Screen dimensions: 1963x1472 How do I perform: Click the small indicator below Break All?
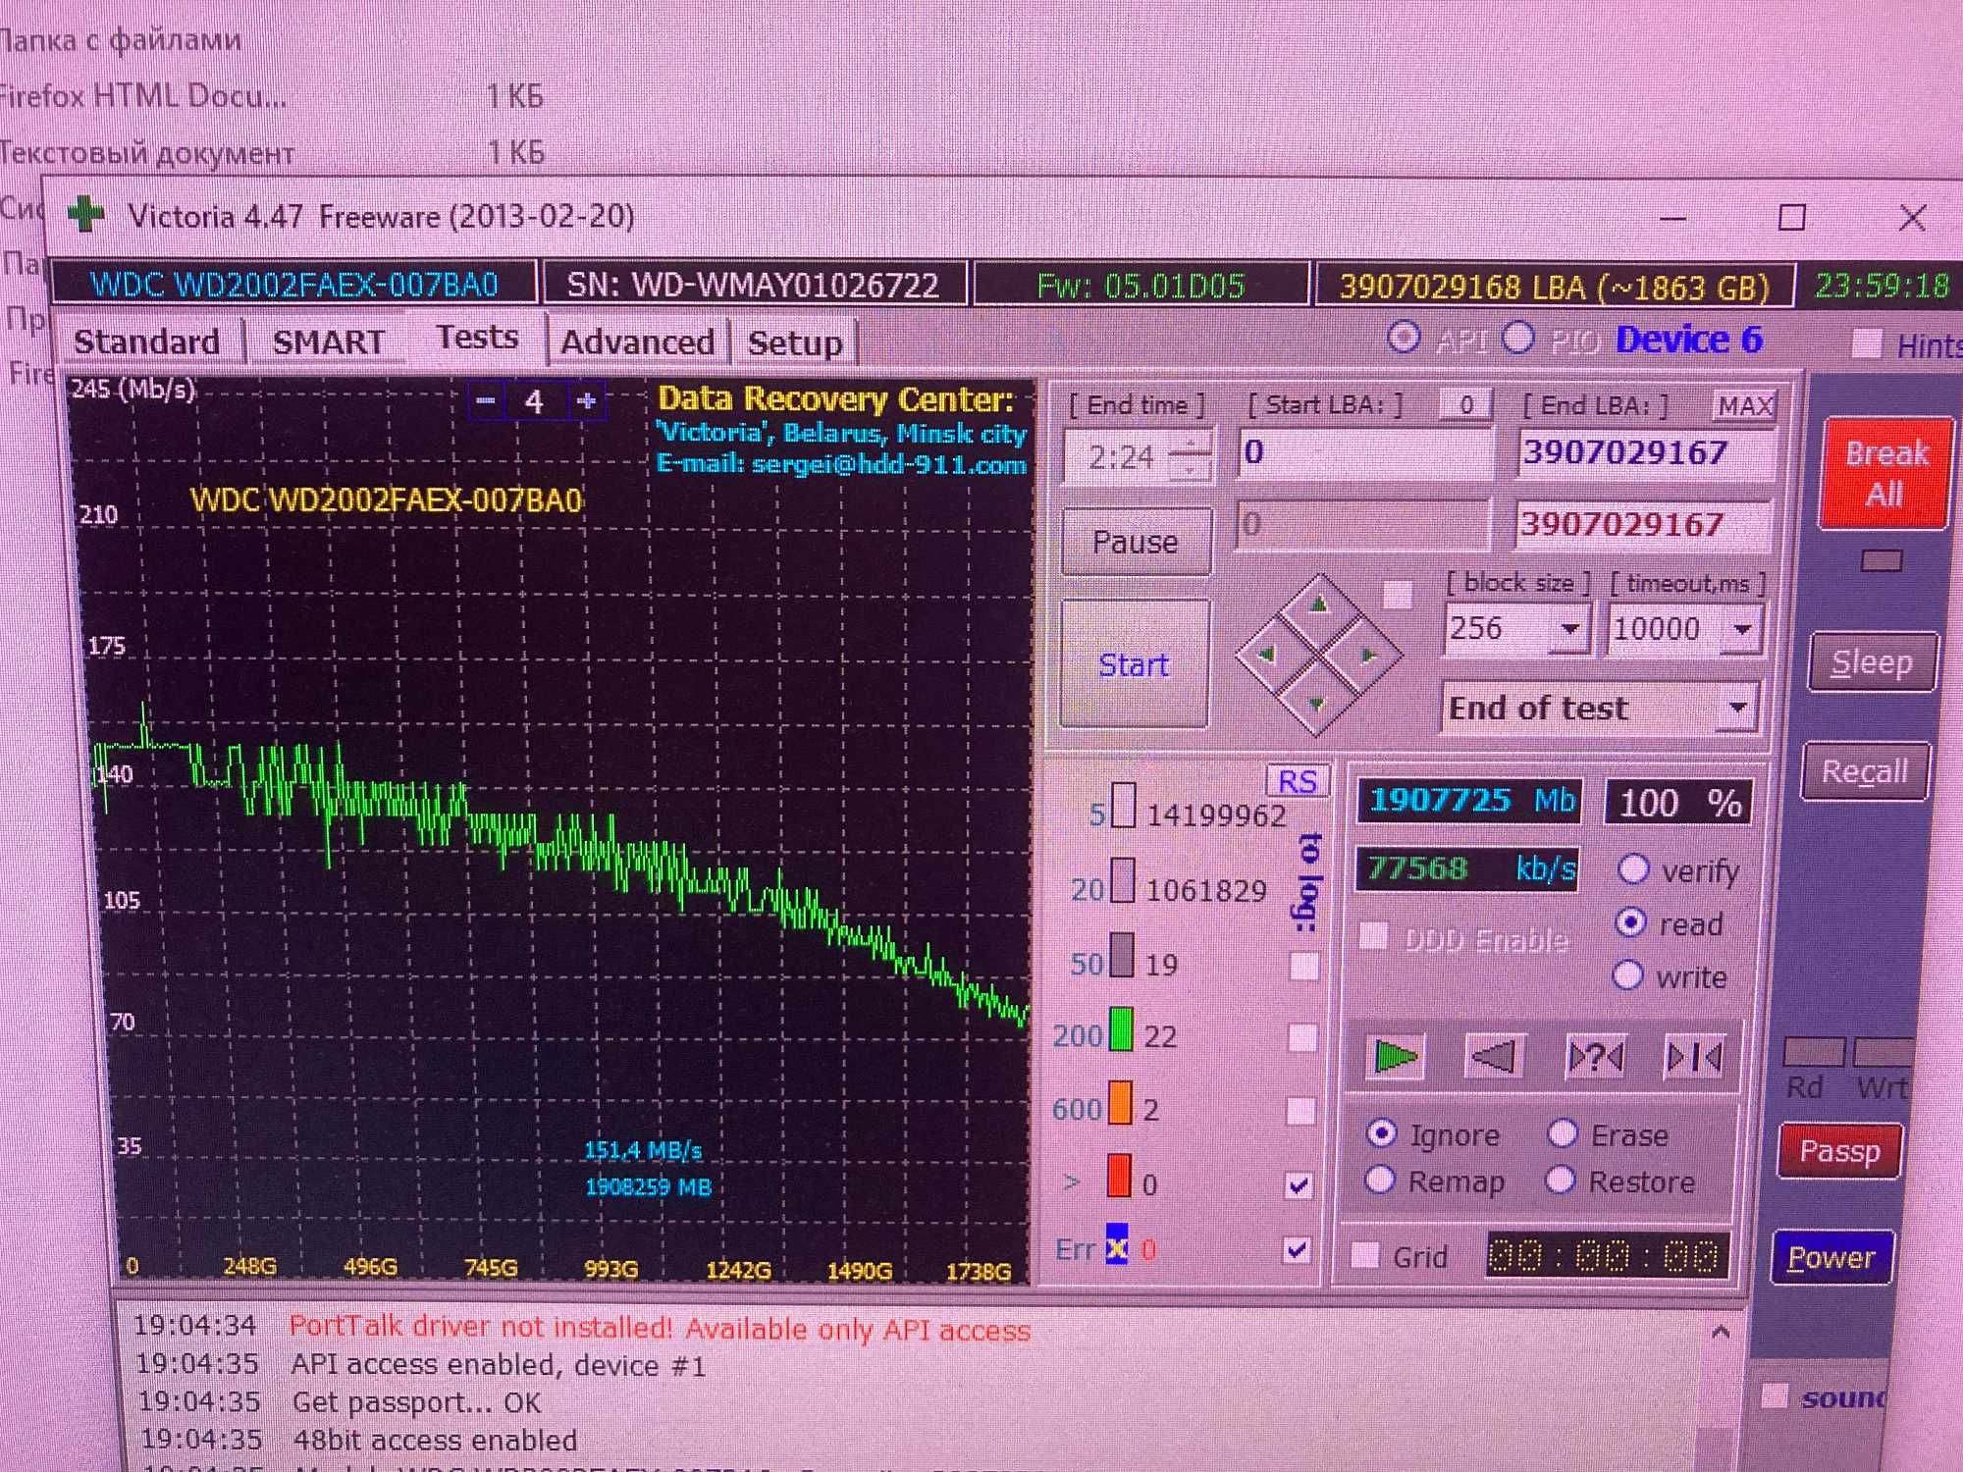pos(1882,561)
